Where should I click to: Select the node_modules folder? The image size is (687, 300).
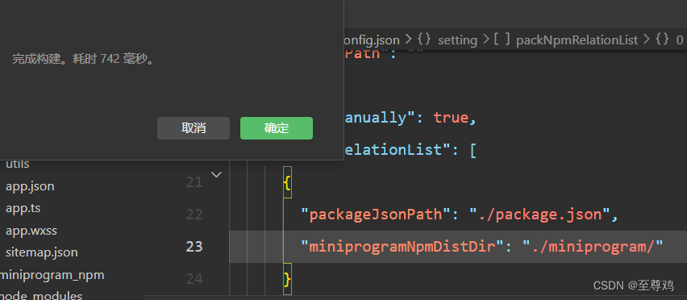click(41, 296)
